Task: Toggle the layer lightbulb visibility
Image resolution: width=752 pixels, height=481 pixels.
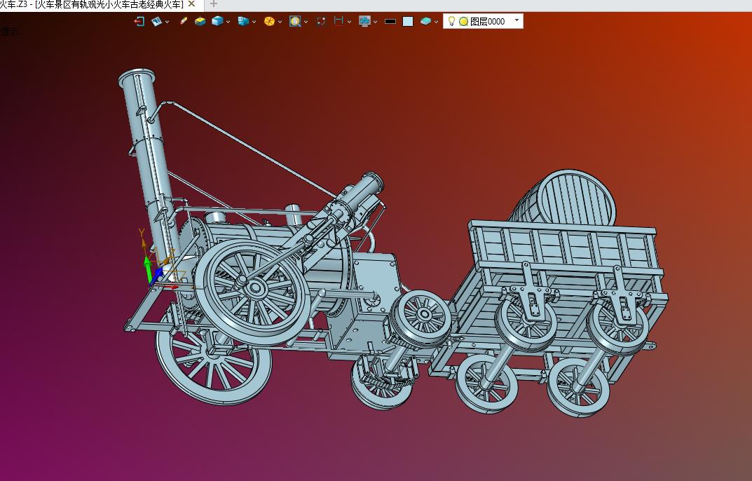Action: tap(451, 21)
